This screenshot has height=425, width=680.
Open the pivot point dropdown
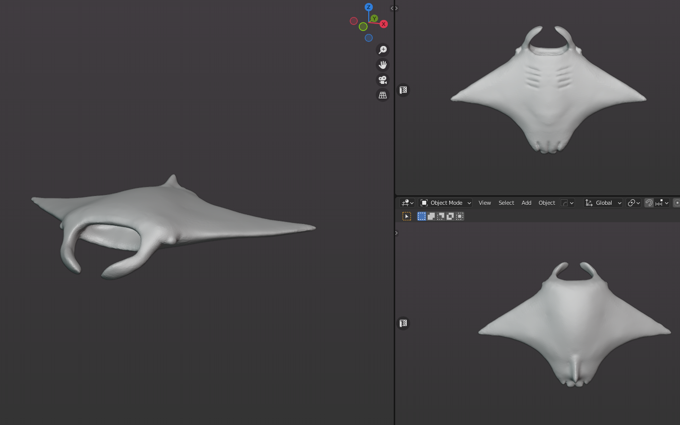pos(634,203)
